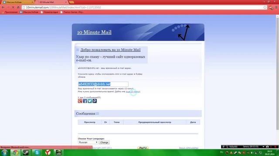Click the temporary e-mail address field
The height and width of the screenshot is (156, 279).
(103, 84)
